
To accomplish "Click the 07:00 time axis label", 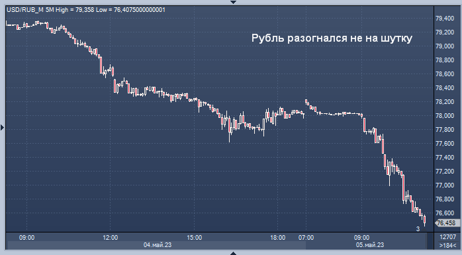I will 306,238.
